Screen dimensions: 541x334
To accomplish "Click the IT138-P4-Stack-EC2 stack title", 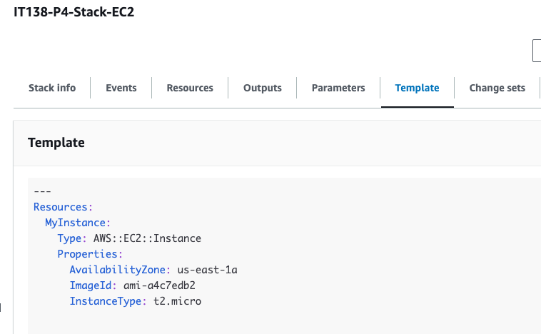I will 74,14.
